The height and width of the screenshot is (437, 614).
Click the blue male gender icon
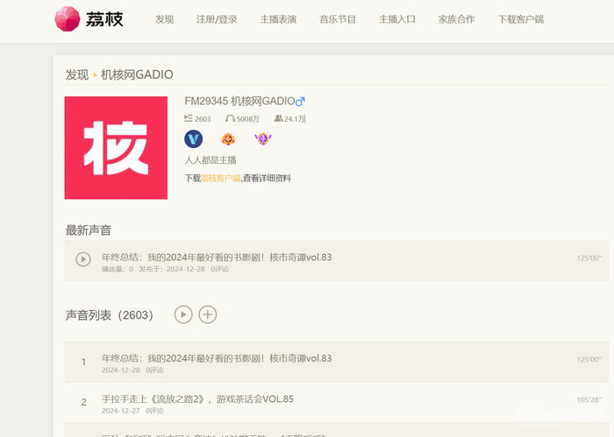(300, 102)
